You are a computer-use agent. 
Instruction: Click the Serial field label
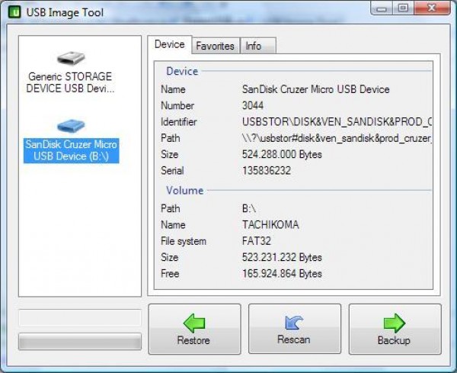[172, 170]
